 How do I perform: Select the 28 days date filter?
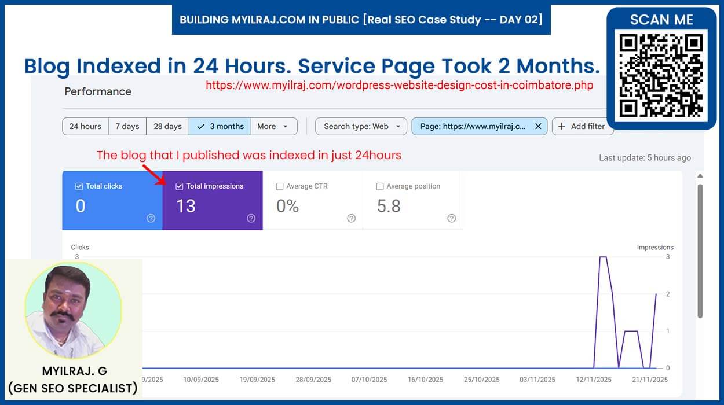[167, 126]
